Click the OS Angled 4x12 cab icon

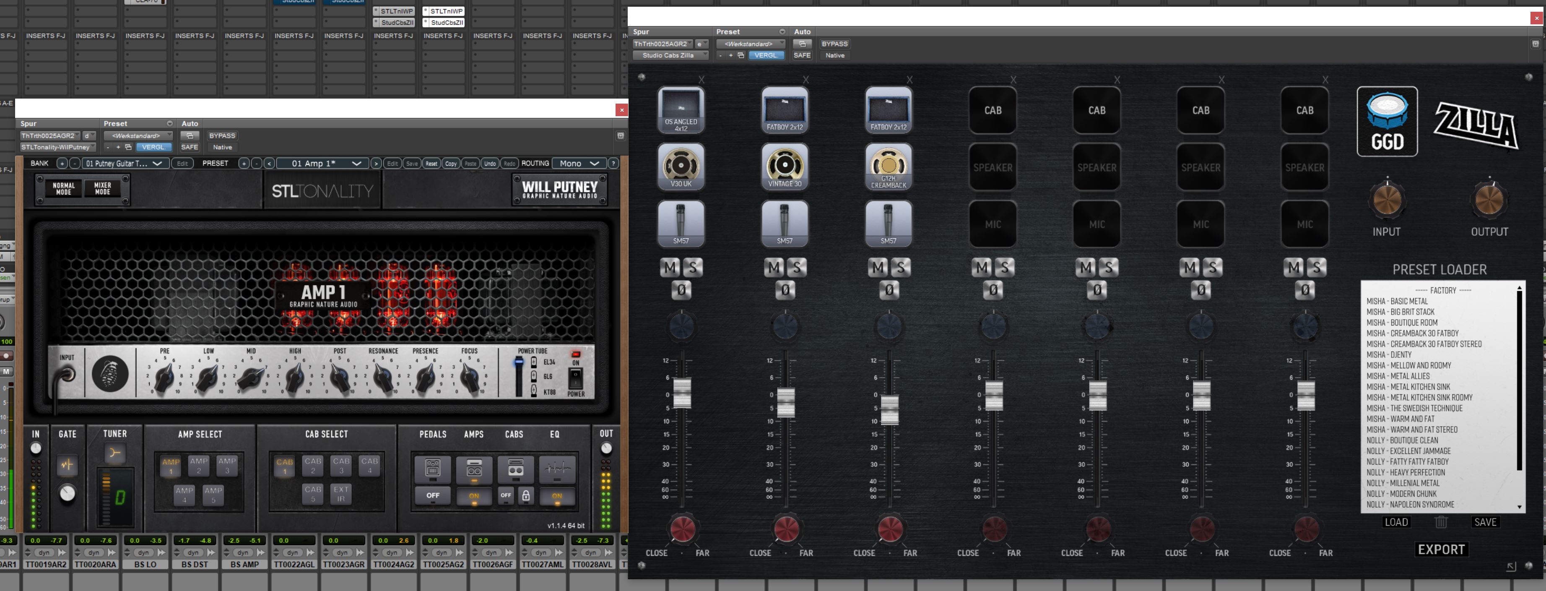681,109
